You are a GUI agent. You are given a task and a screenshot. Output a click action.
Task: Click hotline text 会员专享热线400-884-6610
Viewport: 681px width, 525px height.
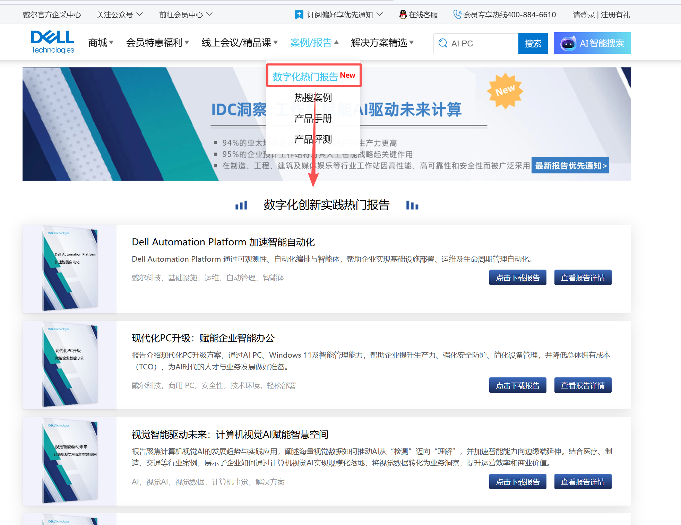coord(510,15)
